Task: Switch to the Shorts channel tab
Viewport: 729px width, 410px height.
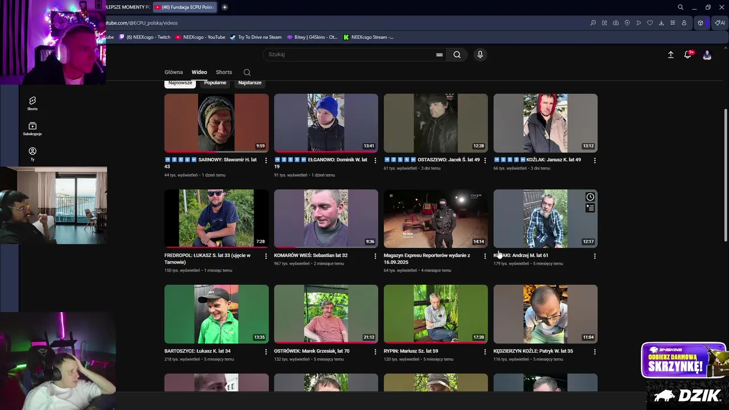Action: (224, 72)
